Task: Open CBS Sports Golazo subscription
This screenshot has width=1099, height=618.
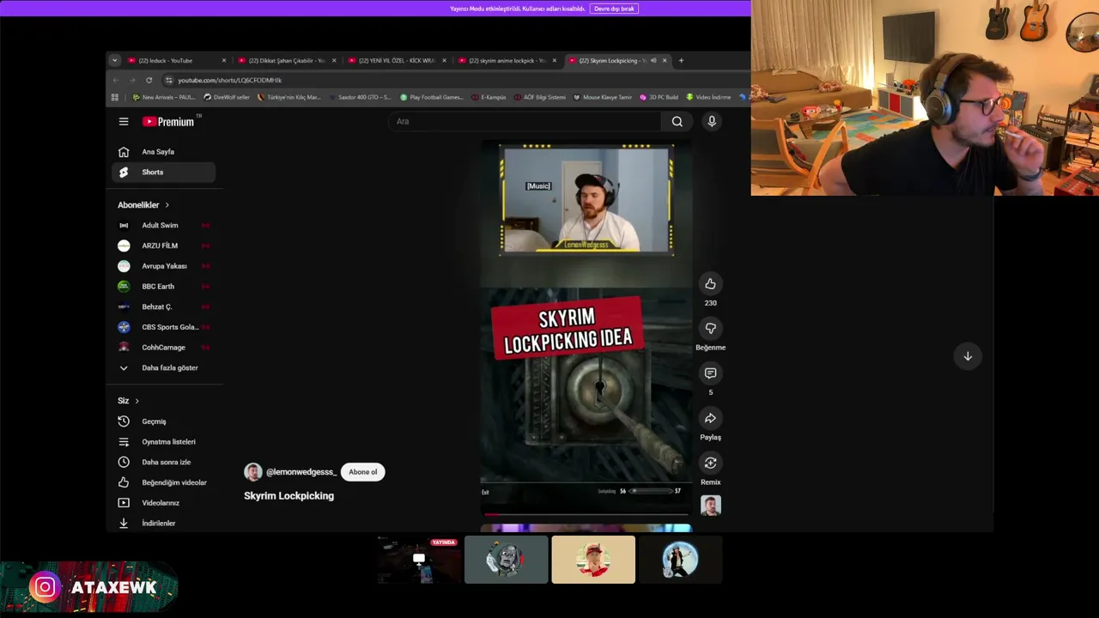Action: [163, 327]
